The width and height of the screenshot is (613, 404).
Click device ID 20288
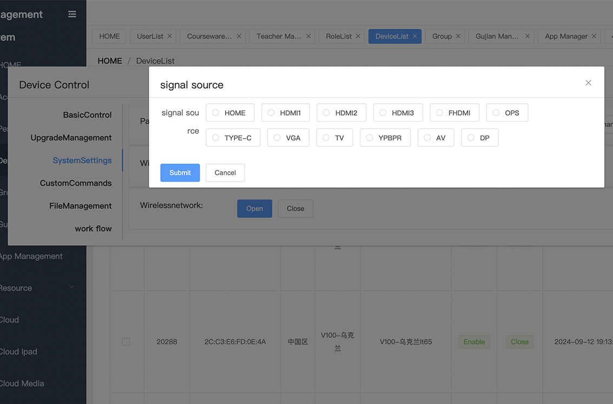167,341
